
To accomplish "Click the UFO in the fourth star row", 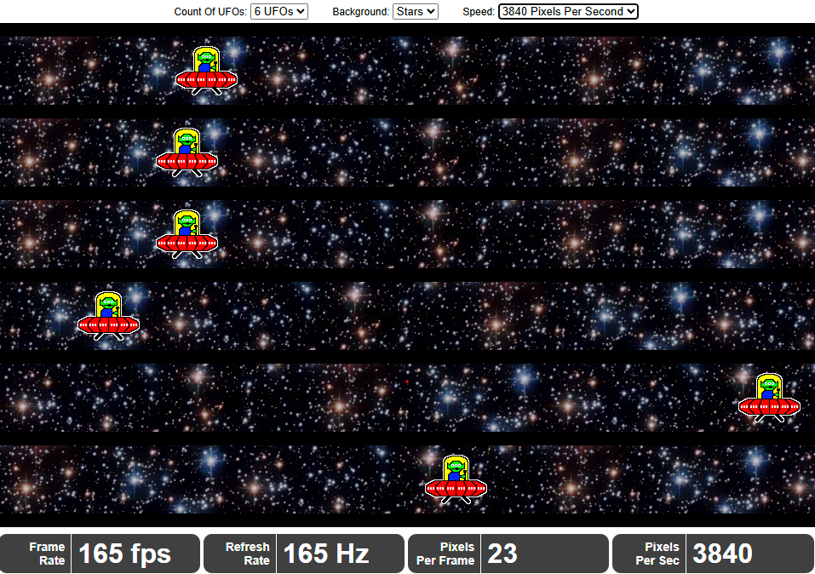I will click(x=108, y=316).
